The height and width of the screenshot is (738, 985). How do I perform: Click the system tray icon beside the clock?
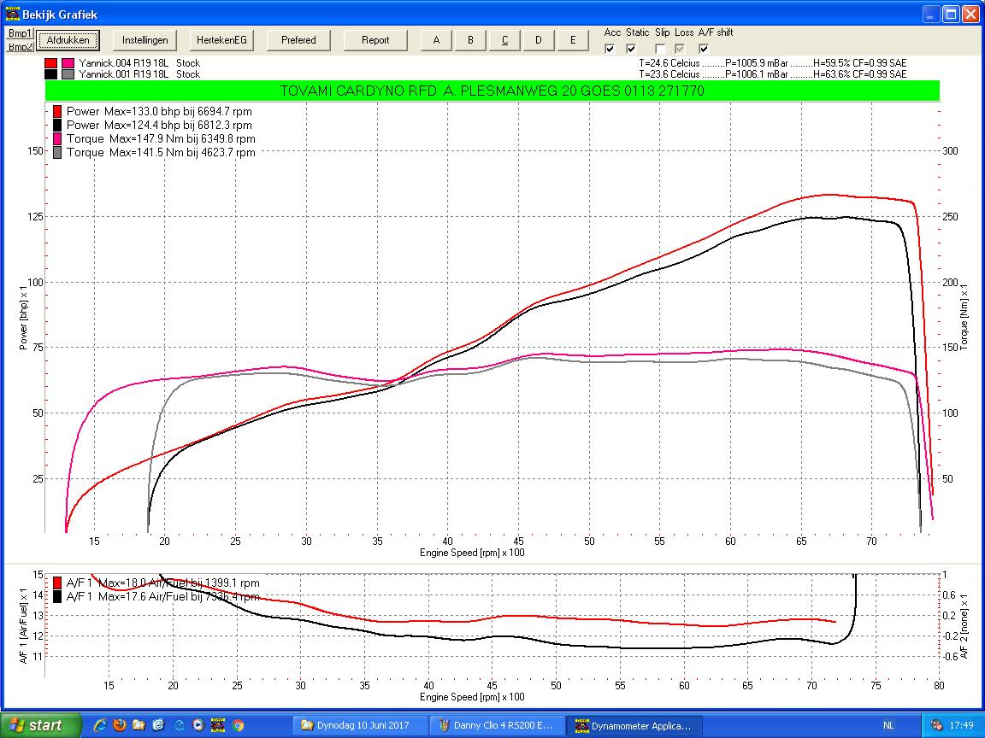coord(936,725)
